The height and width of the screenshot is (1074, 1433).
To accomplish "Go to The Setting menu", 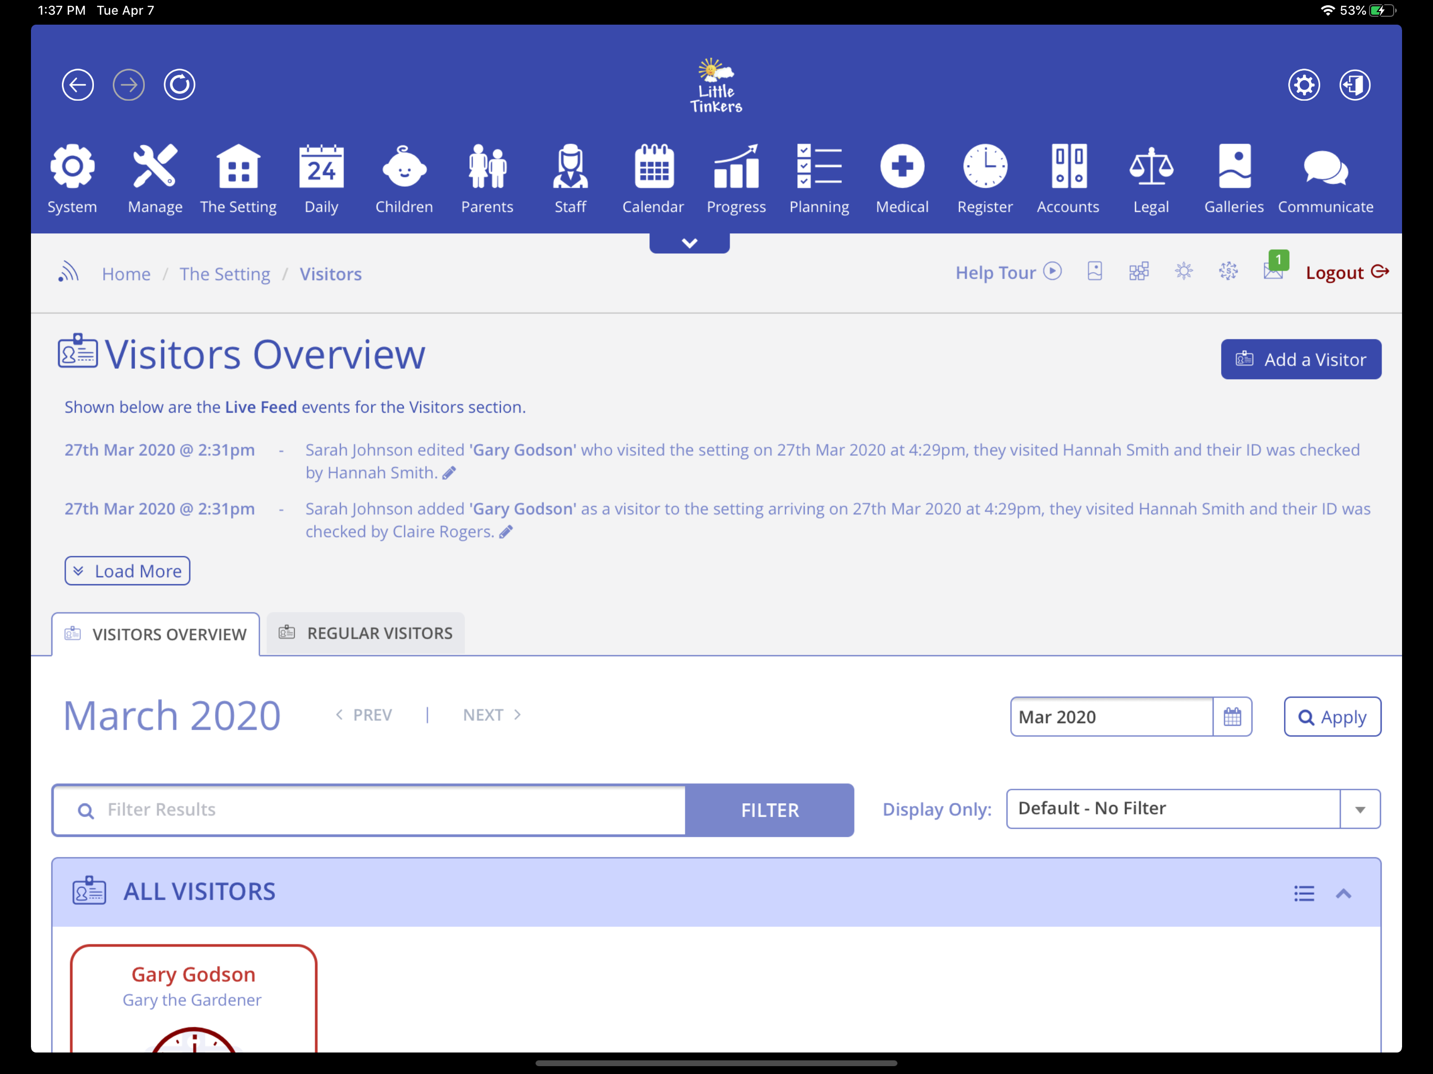I will (239, 179).
